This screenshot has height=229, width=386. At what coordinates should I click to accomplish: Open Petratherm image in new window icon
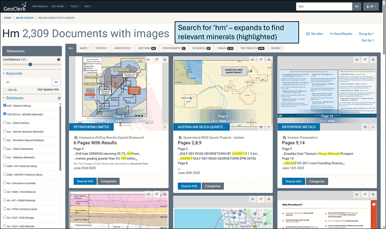(x=156, y=60)
